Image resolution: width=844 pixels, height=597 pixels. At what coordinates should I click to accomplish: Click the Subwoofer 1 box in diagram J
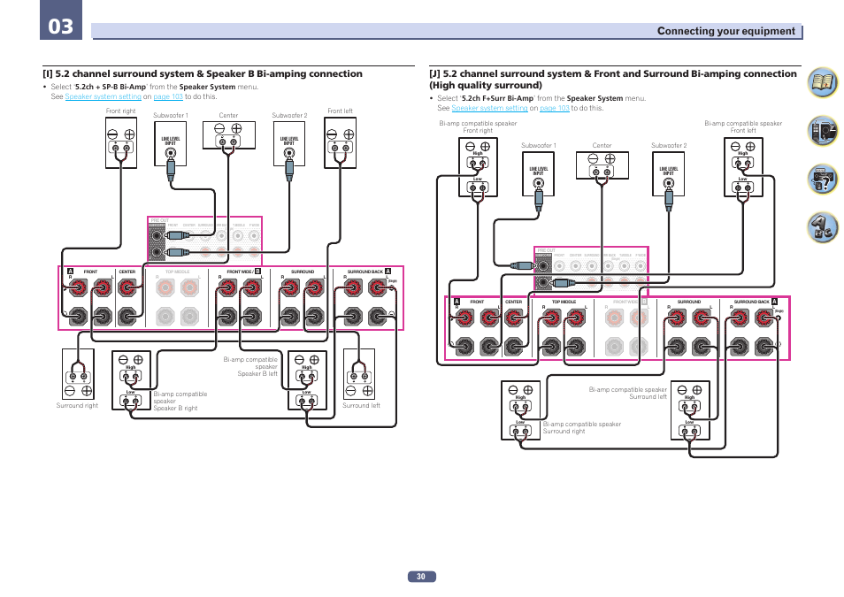click(538, 173)
